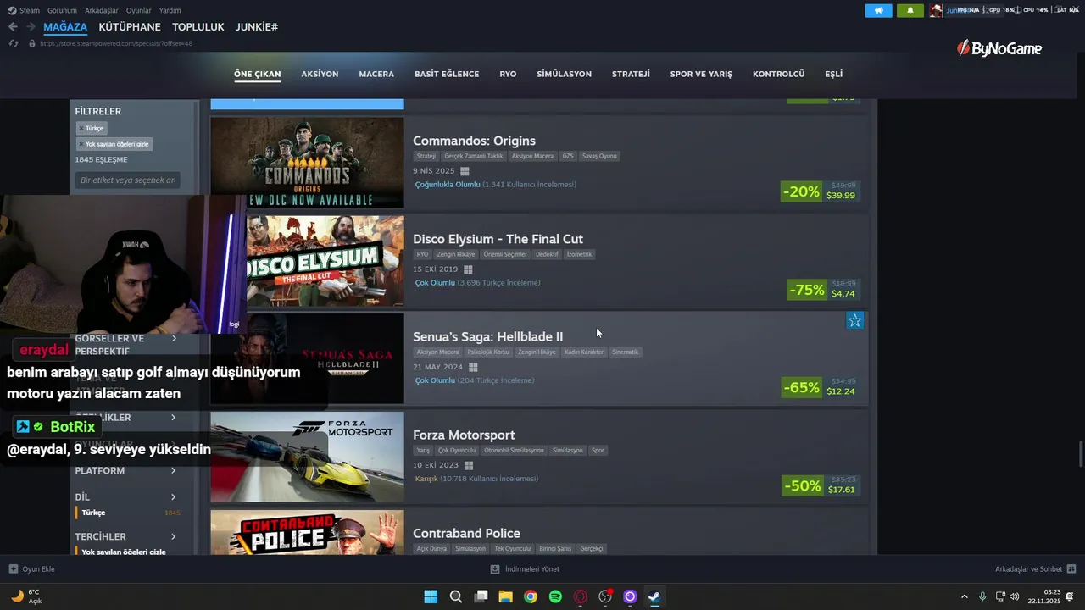Show hidden icons in system tray

pos(964,596)
